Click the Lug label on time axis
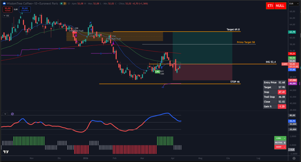The height and width of the screenshot is (162, 301). [x=259, y=158]
